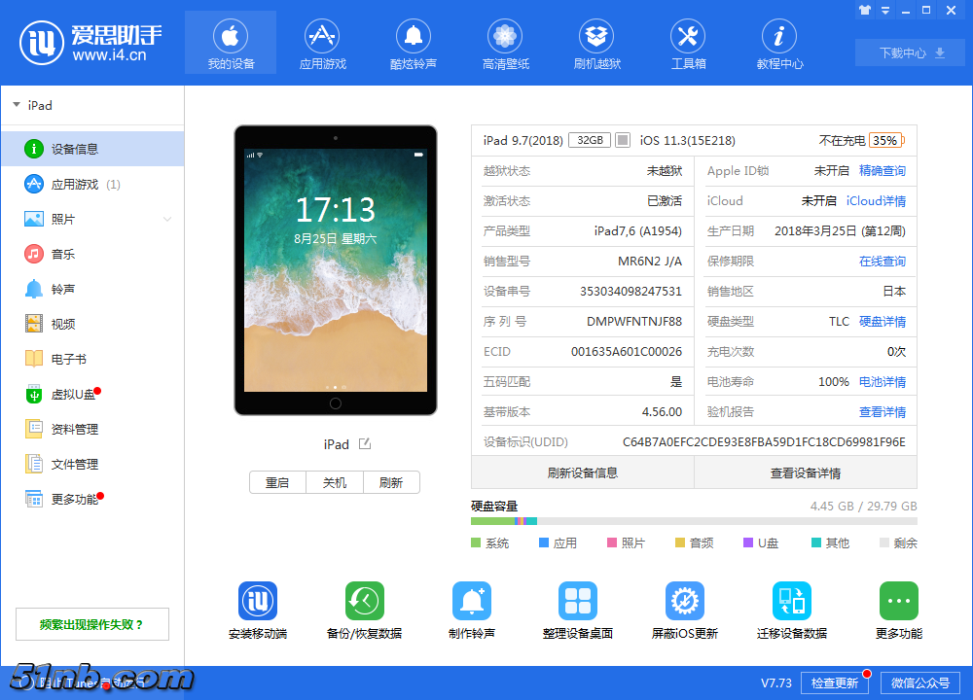
Task: Click the 迁移设备数据 migrate data icon
Action: 791,600
